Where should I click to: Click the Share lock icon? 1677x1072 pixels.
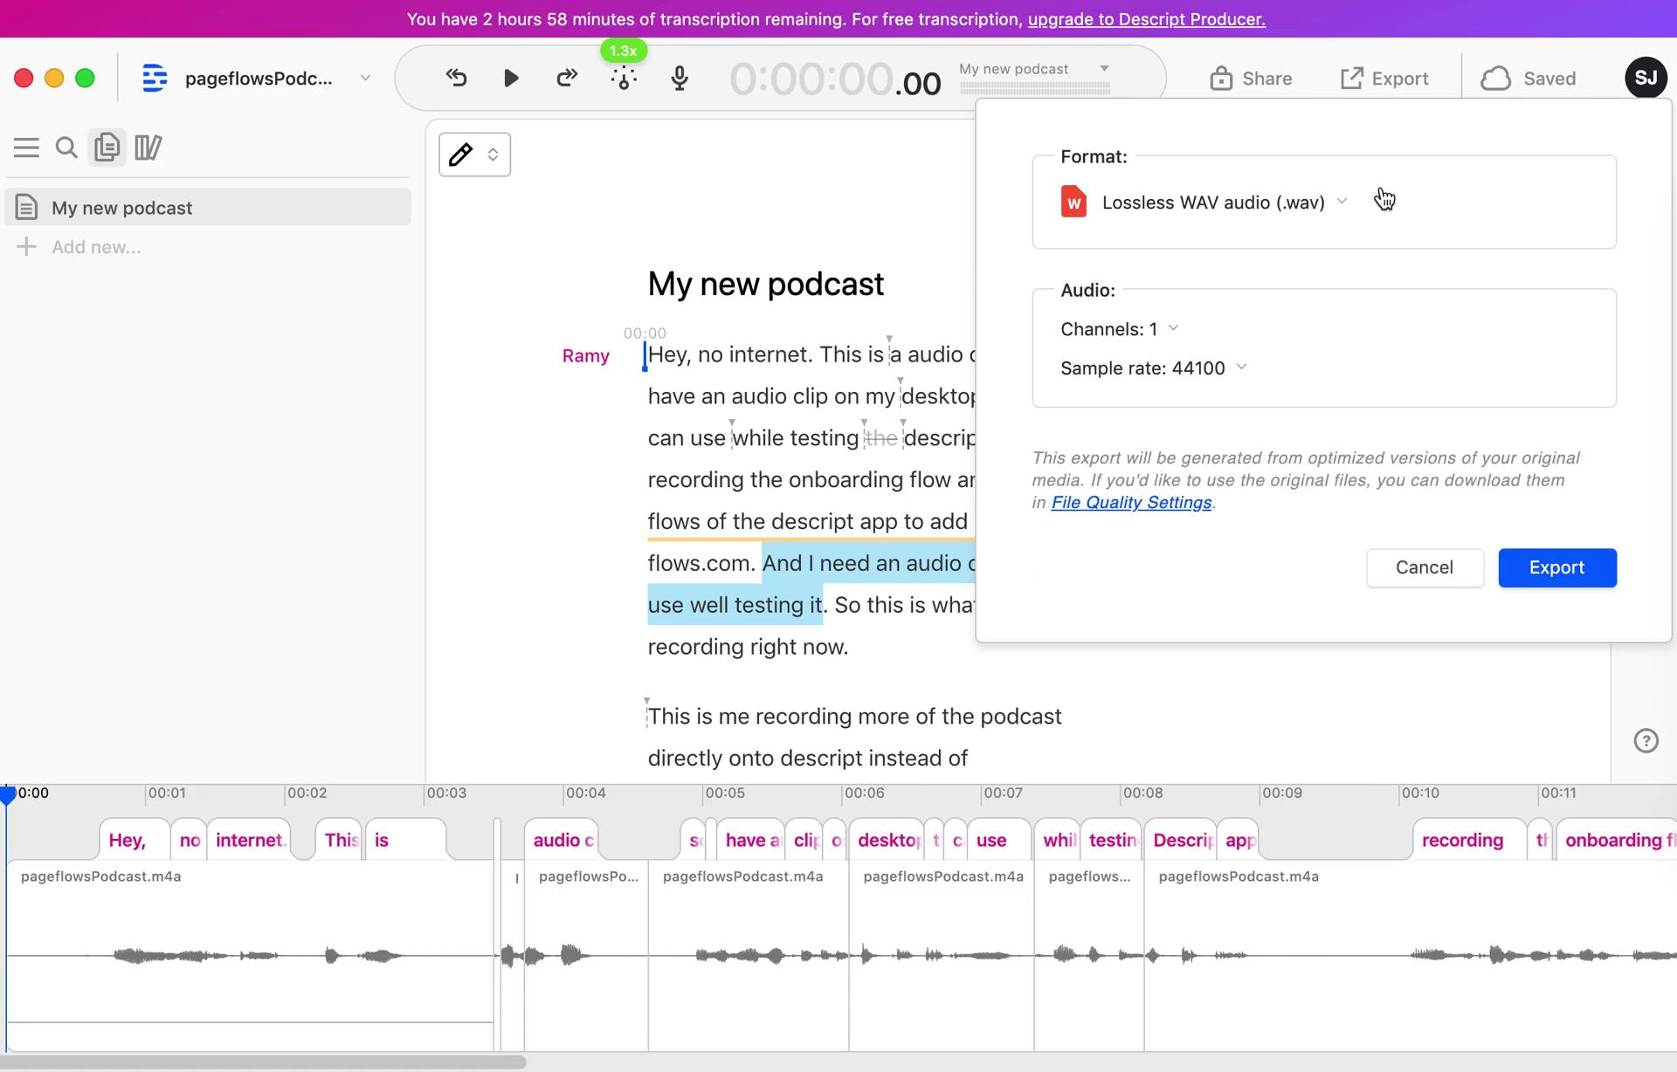pyautogui.click(x=1220, y=79)
